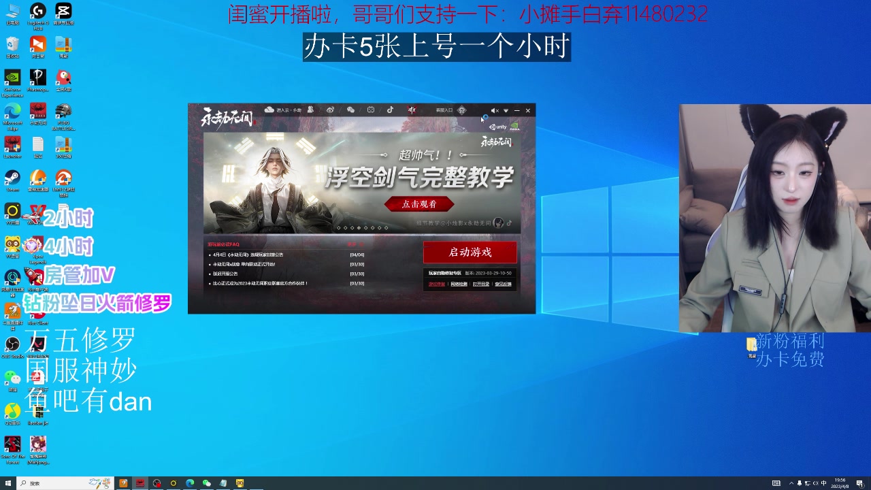Click the red 启动游戏 launch game button
This screenshot has height=490, width=871.
click(x=470, y=252)
